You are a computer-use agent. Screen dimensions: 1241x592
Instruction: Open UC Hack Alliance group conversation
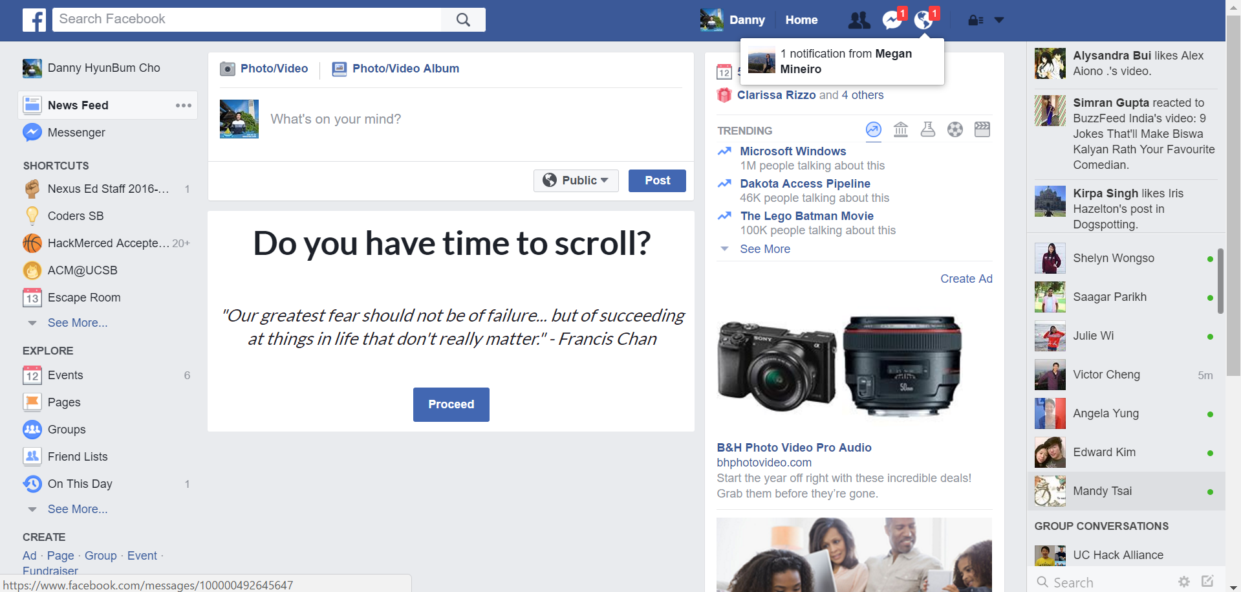coord(1126,555)
